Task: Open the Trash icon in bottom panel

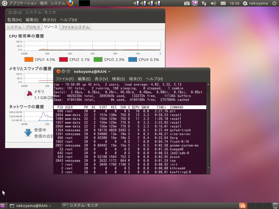Action: point(275,205)
